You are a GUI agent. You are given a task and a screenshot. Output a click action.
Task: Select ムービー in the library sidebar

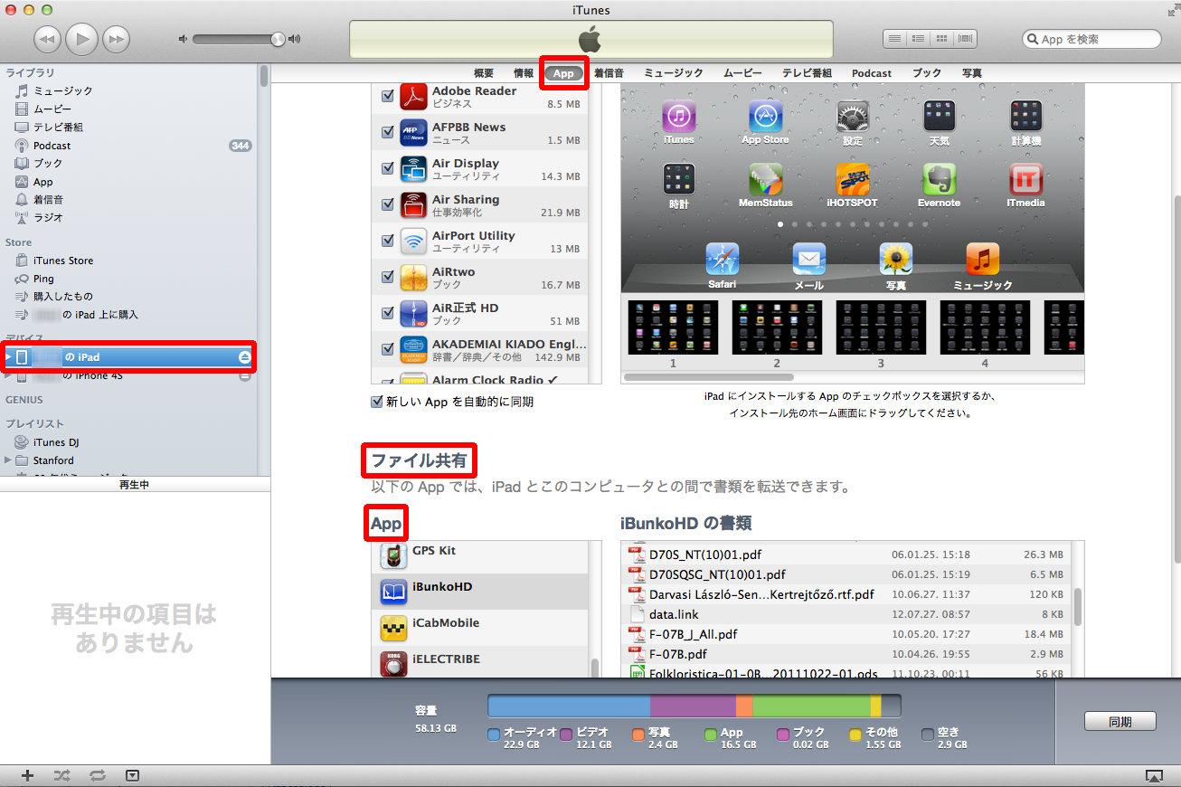pyautogui.click(x=52, y=109)
